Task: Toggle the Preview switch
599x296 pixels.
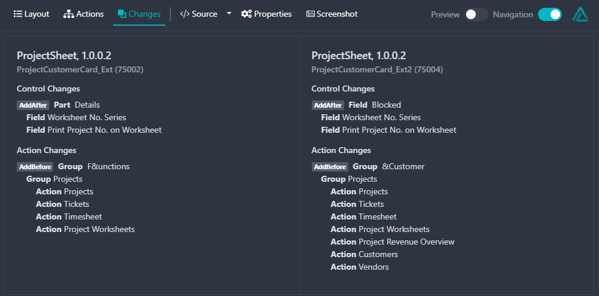Action: click(x=476, y=14)
